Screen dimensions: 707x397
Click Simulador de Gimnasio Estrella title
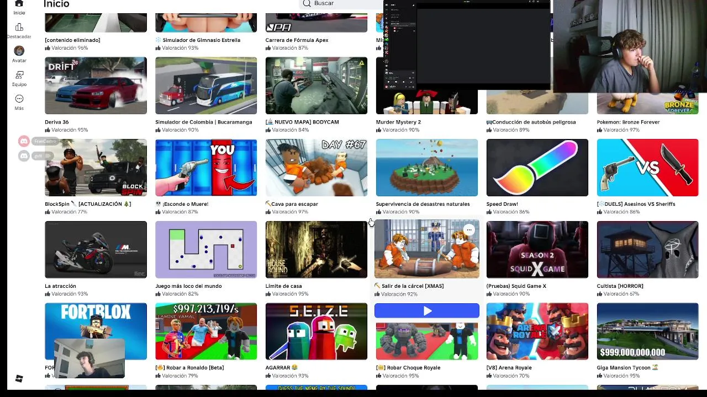[x=198, y=40]
